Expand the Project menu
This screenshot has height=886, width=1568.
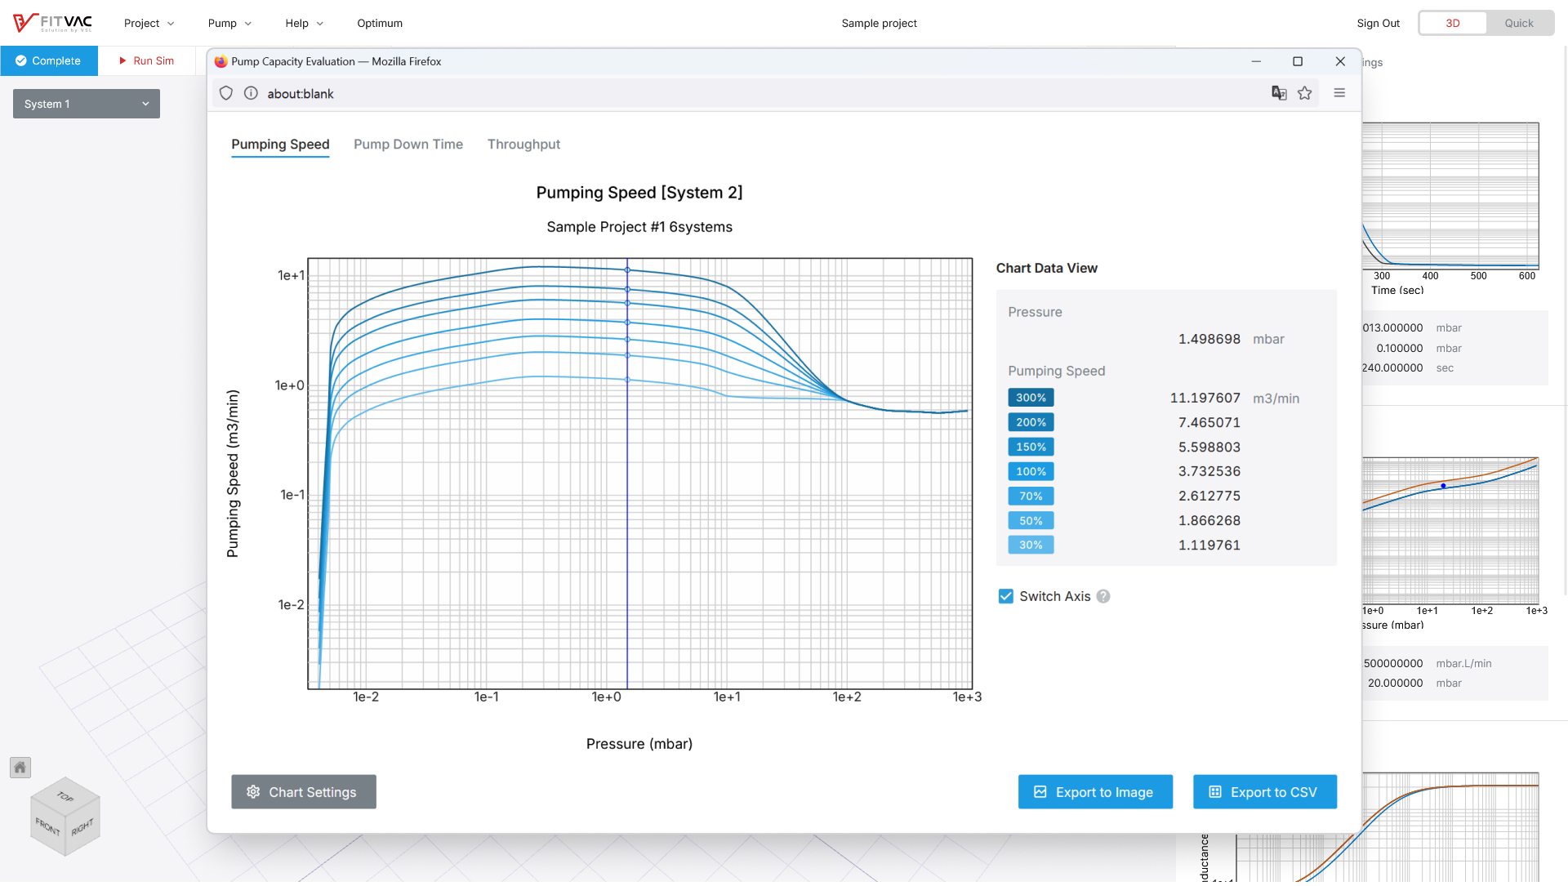[149, 23]
